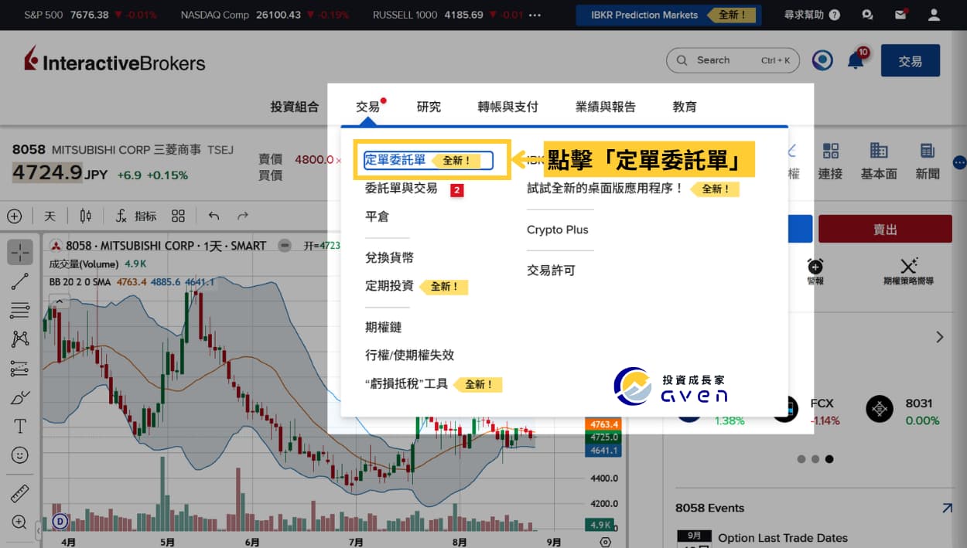Open the 天 interval dropdown

pyautogui.click(x=50, y=216)
